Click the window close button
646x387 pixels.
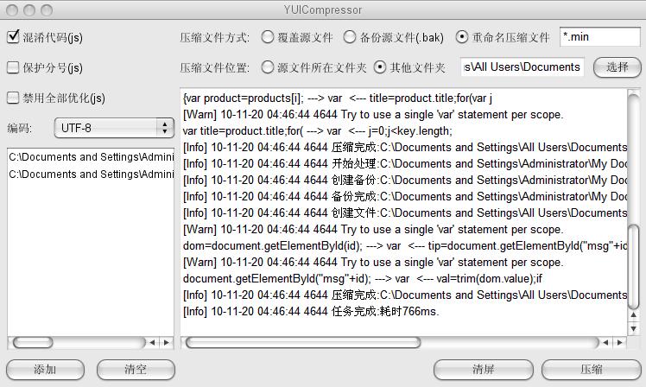pyautogui.click(x=12, y=10)
